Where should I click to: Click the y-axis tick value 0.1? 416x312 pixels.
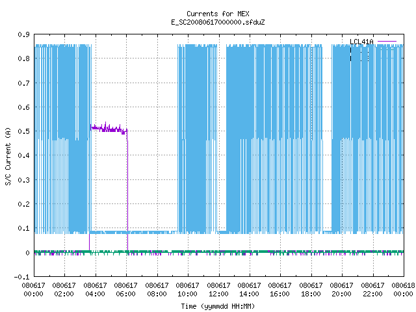click(x=23, y=228)
